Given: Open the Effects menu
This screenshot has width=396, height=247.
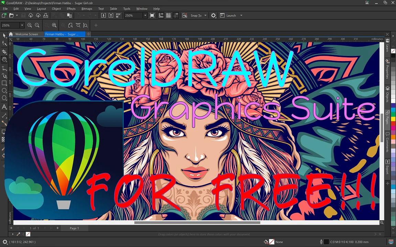Looking at the screenshot, I should (71, 9).
